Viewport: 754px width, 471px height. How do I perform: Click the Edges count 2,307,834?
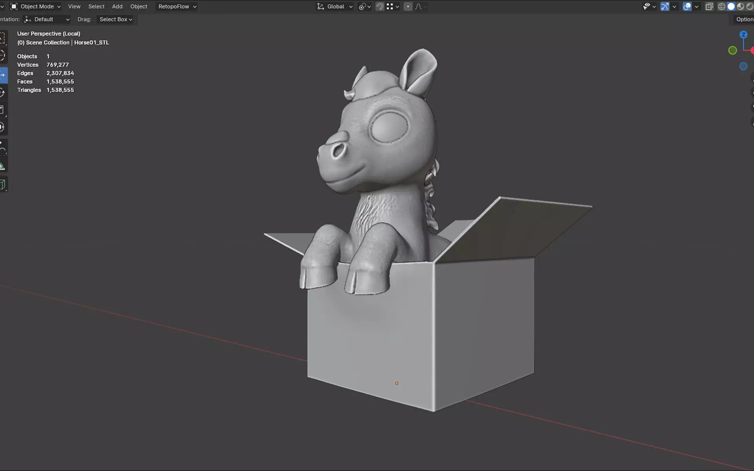pyautogui.click(x=60, y=73)
